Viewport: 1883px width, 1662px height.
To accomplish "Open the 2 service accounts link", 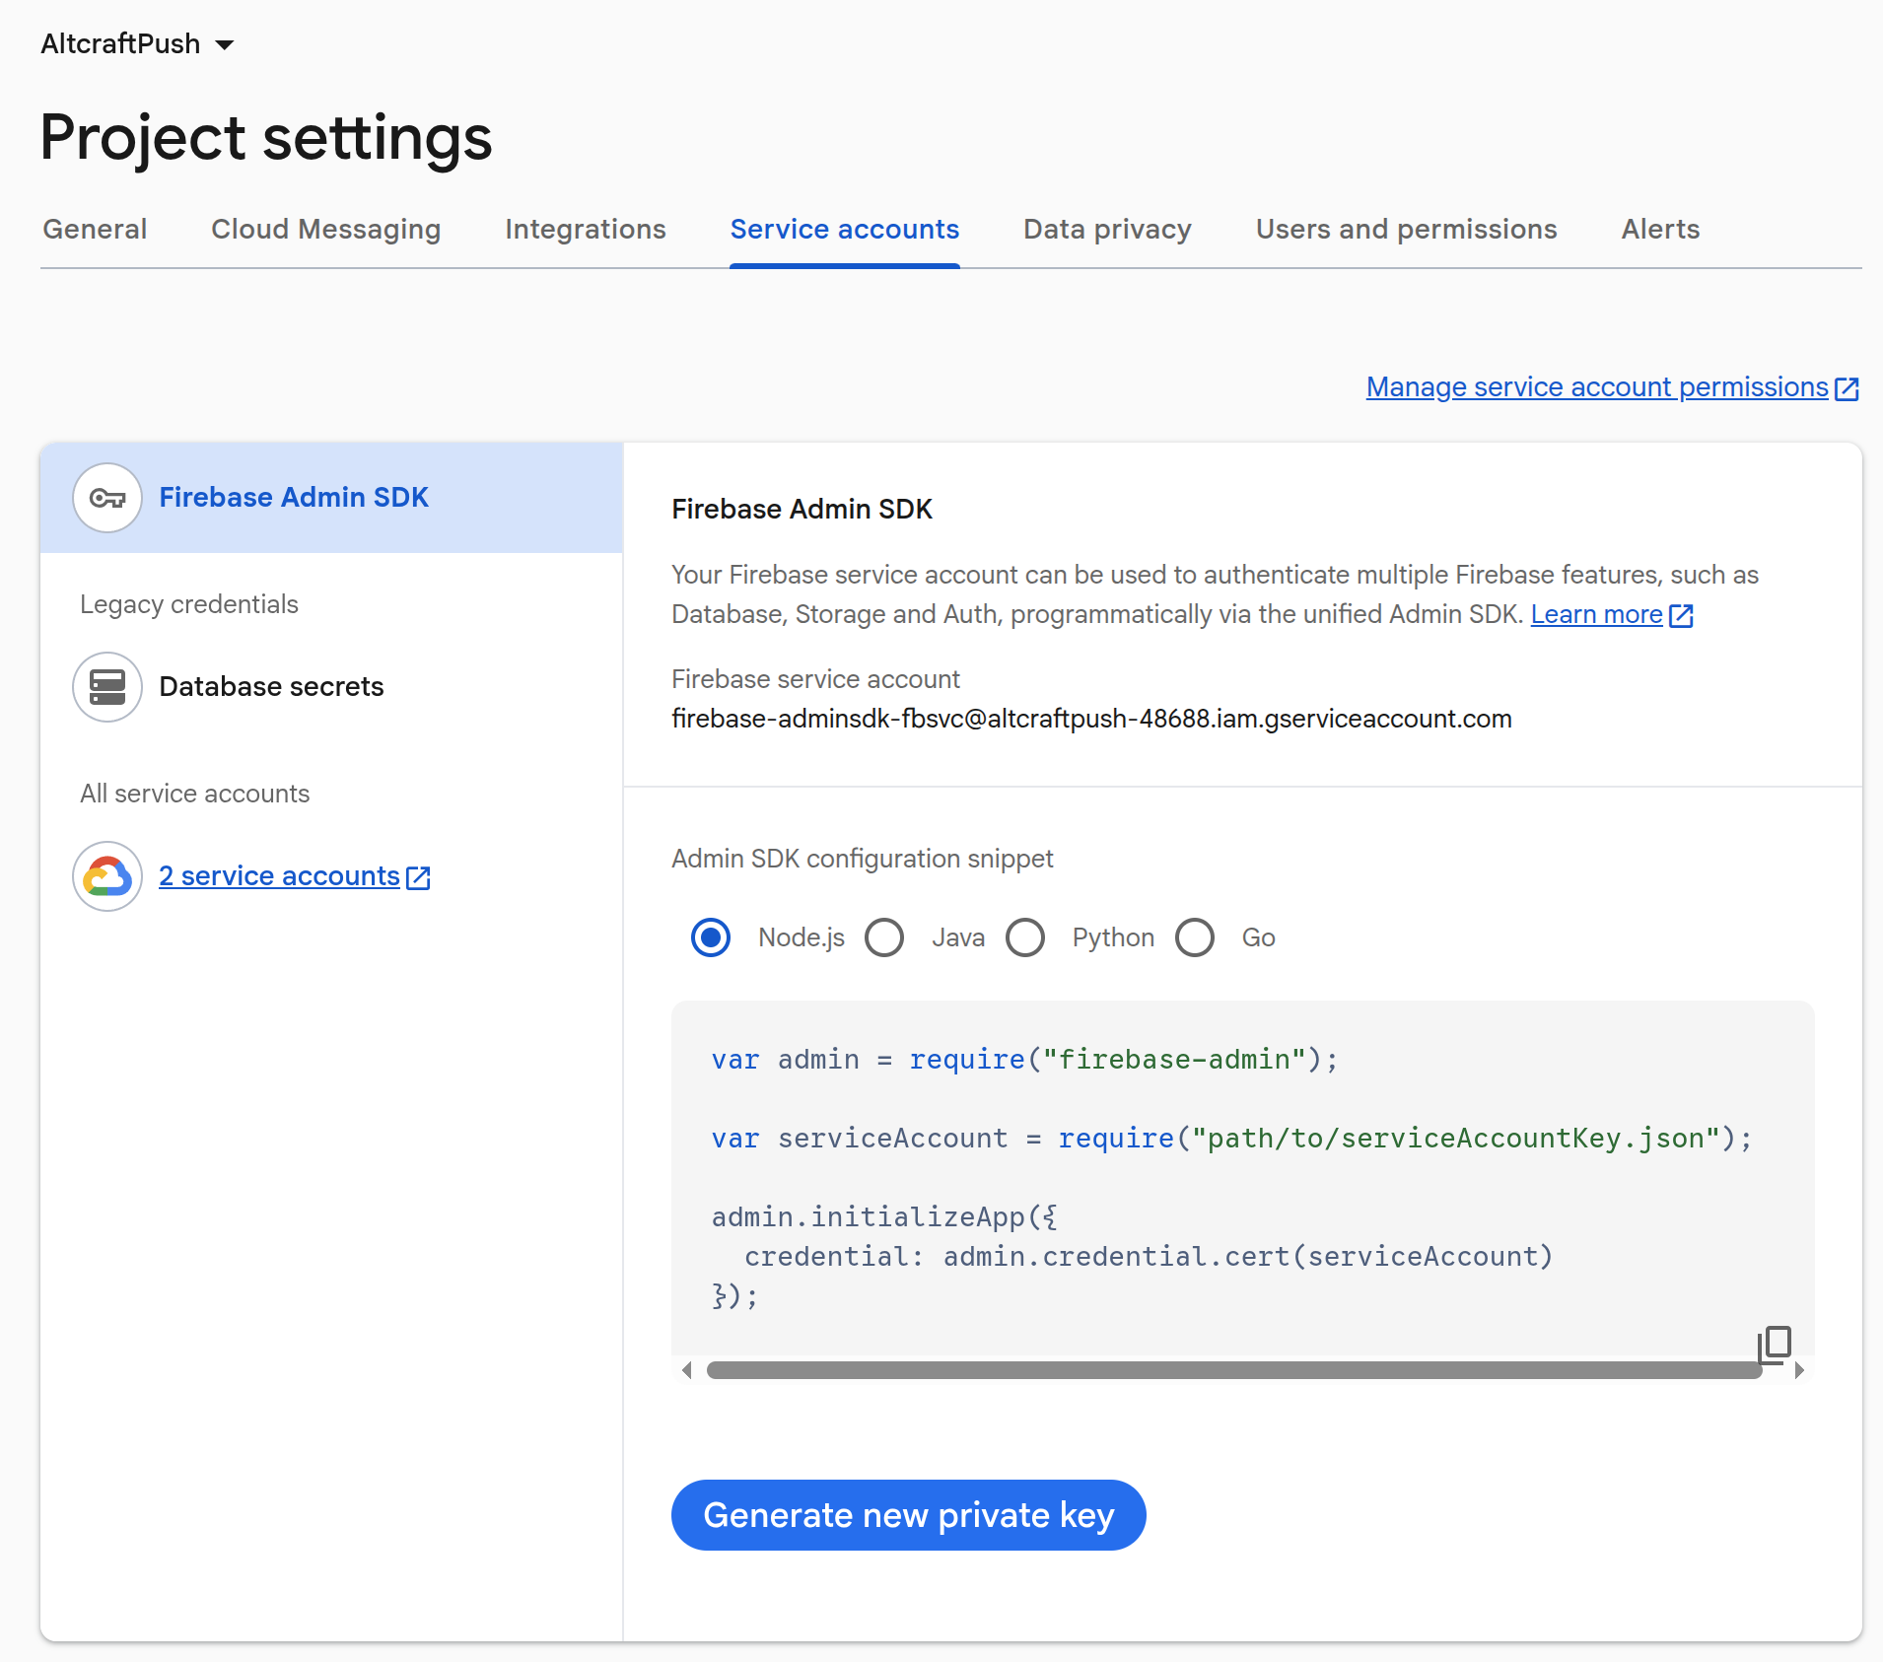I will point(279,876).
